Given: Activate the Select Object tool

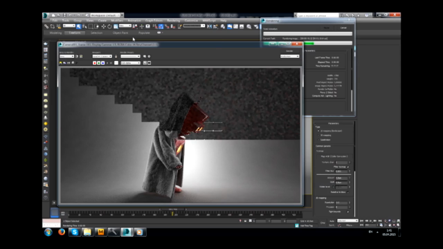Looking at the screenshot, I should point(78,26).
